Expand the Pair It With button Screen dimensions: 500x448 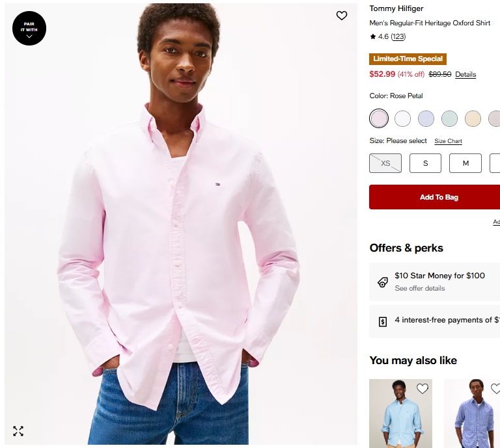pos(29,29)
